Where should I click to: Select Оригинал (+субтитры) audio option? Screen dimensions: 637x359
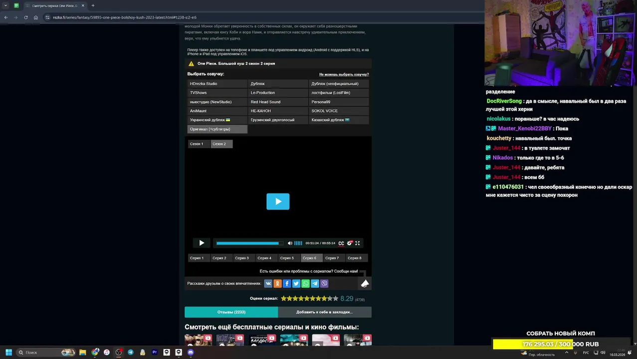(217, 129)
